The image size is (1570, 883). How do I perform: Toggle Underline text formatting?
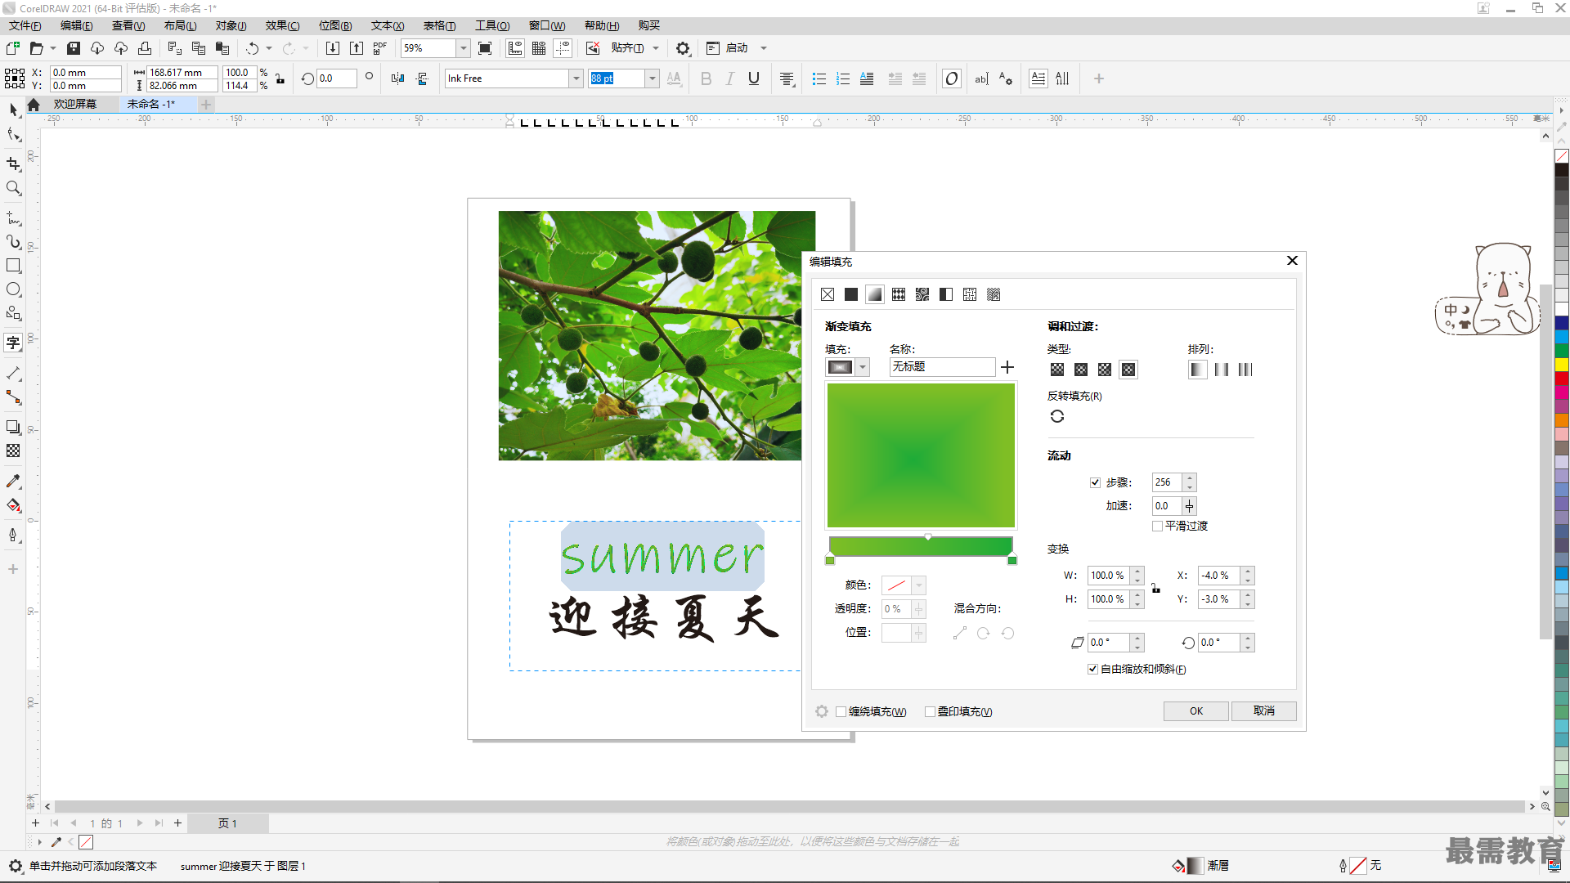pyautogui.click(x=754, y=78)
